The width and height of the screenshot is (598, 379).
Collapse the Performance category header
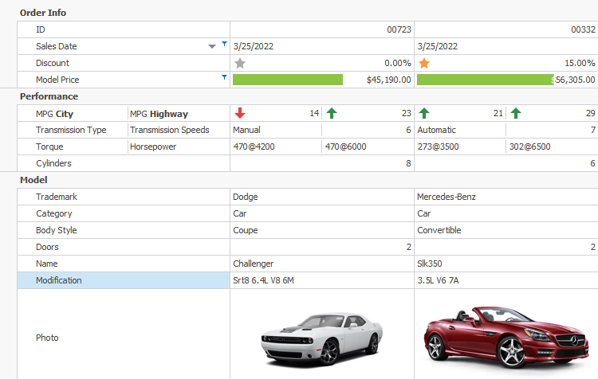click(49, 96)
